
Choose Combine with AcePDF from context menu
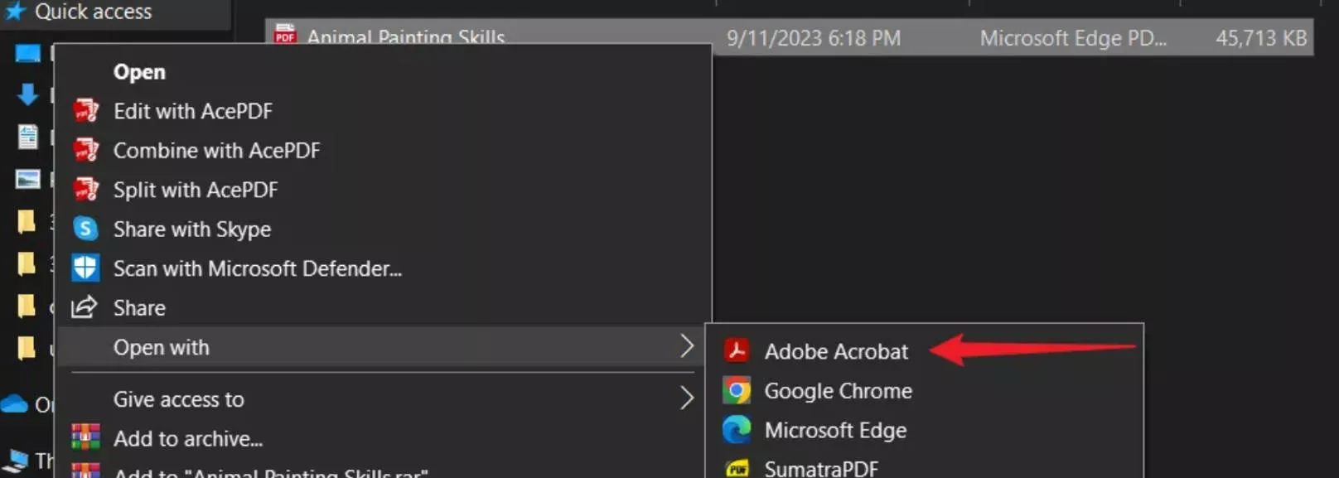[217, 150]
